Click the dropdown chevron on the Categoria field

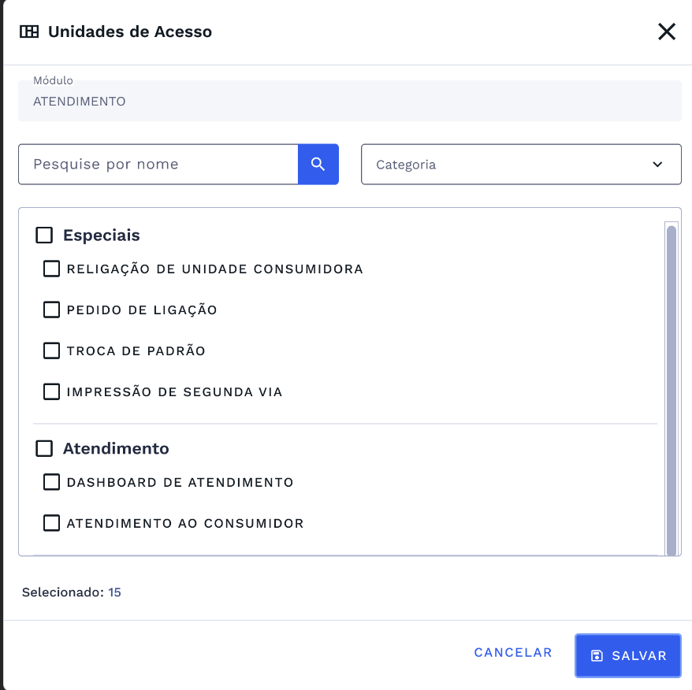[657, 164]
